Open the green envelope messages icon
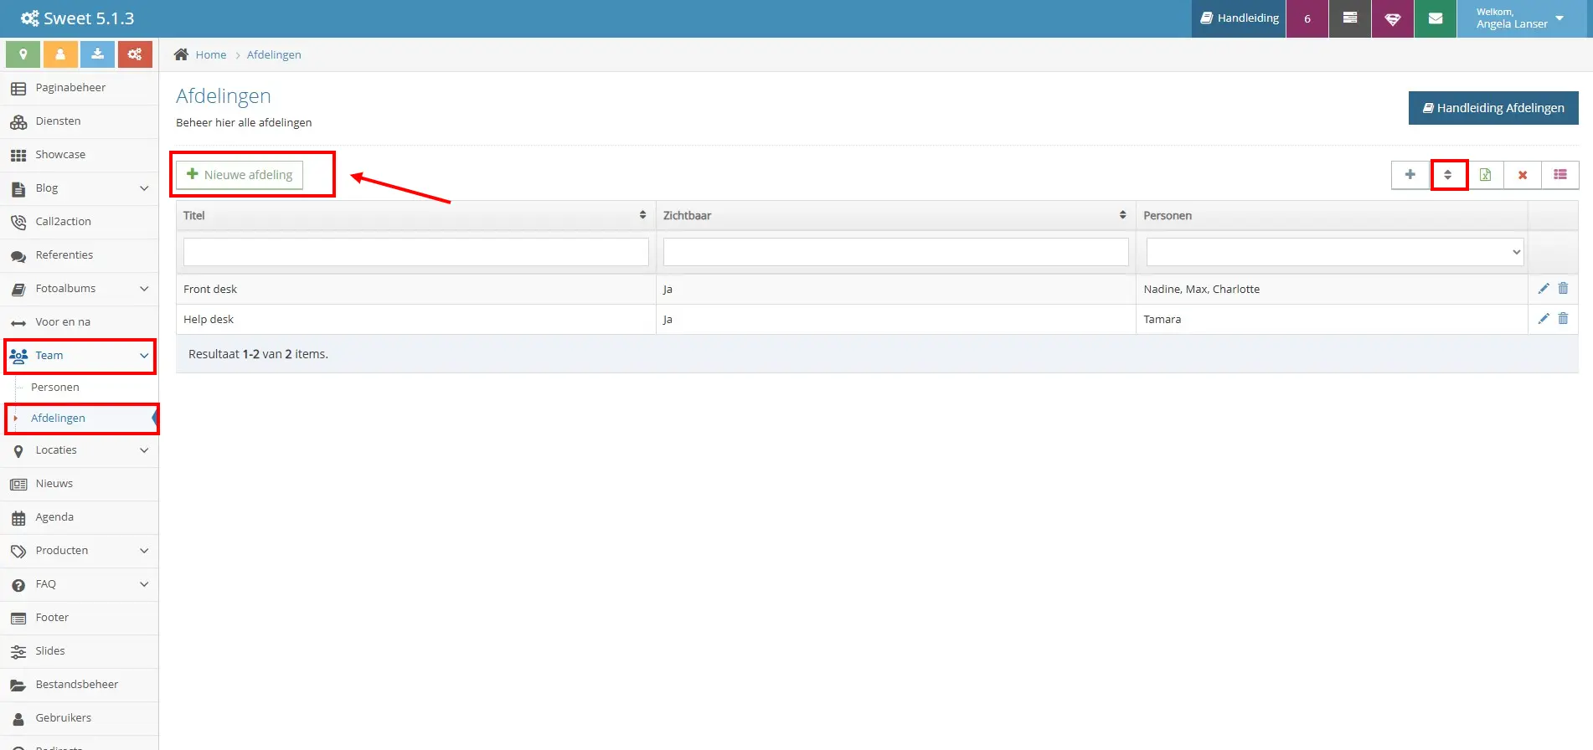The height and width of the screenshot is (750, 1593). pyautogui.click(x=1436, y=18)
